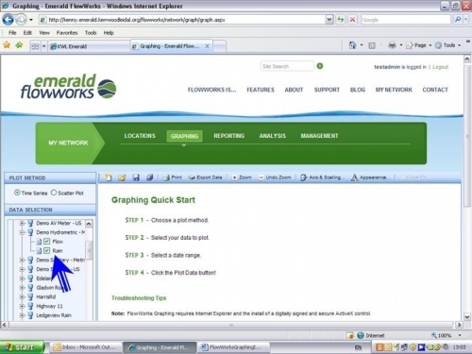Open the Analysis tab
Image resolution: width=472 pixels, height=354 pixels.
[x=273, y=136]
